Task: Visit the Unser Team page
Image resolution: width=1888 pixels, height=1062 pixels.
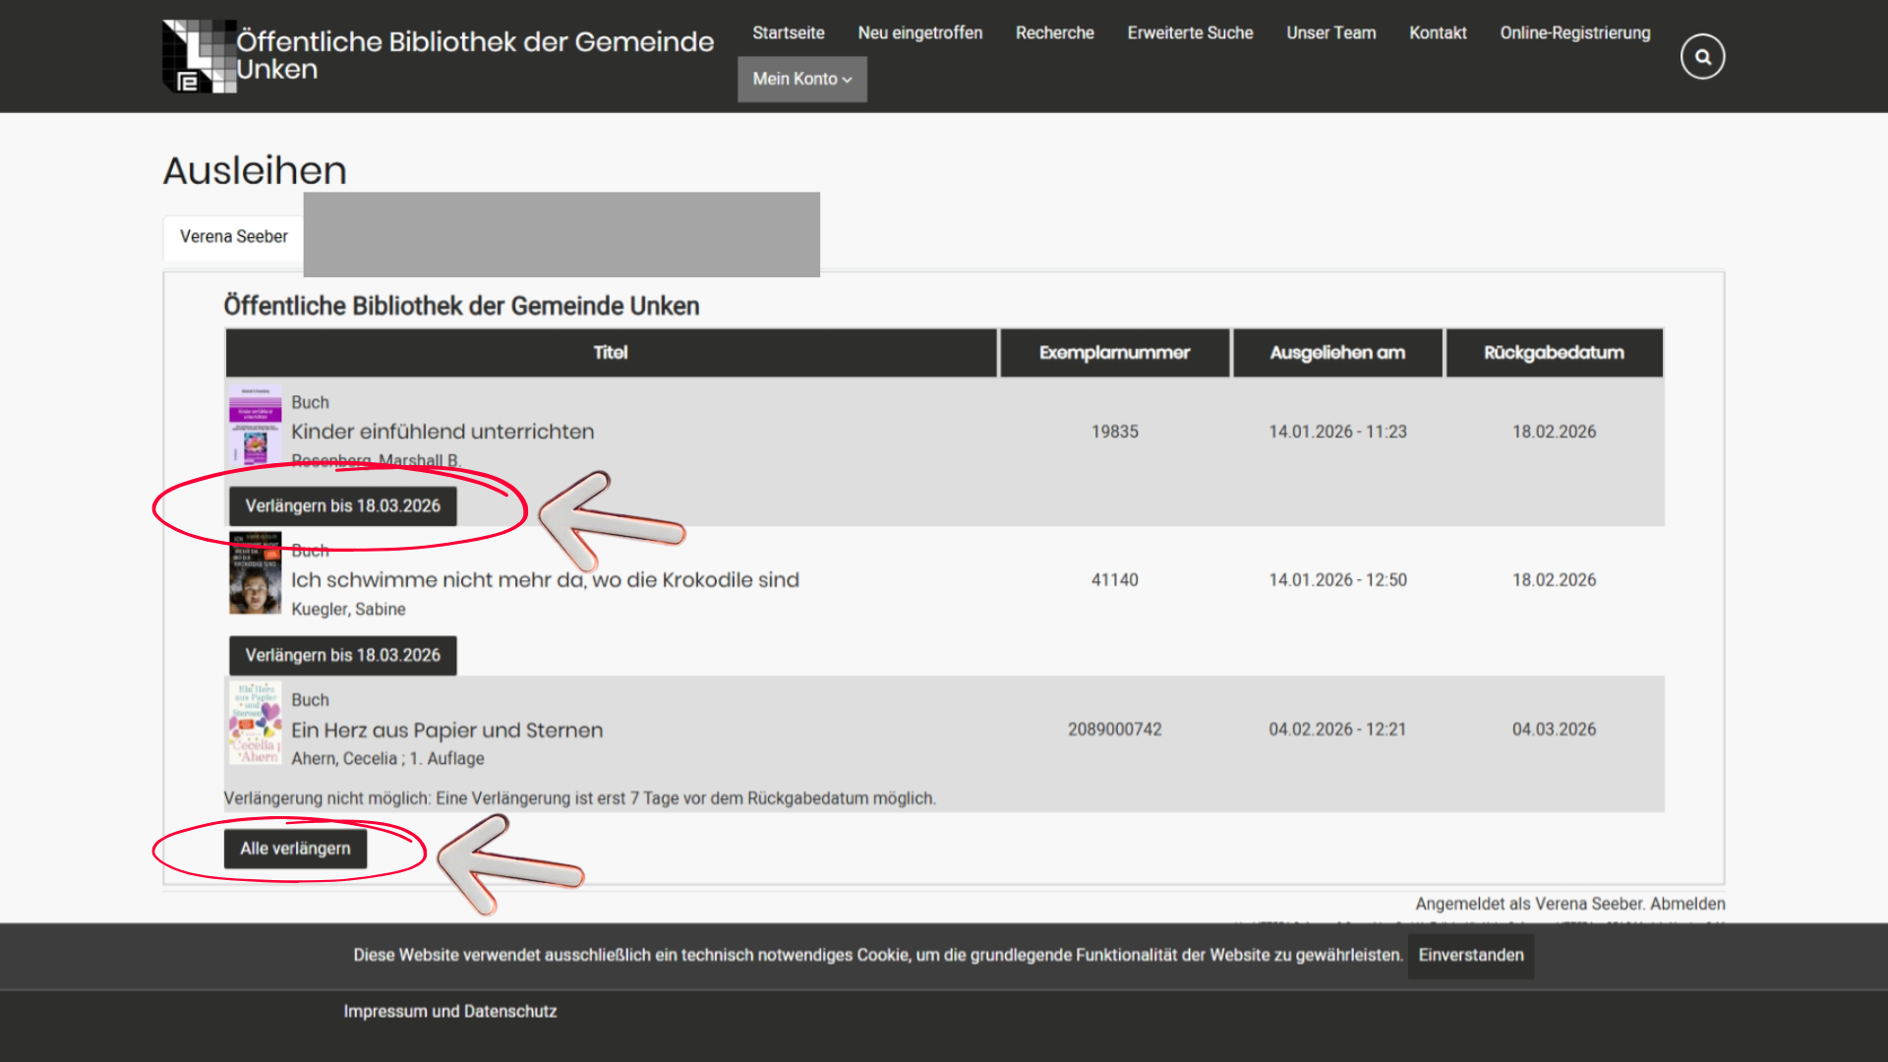Action: (1330, 32)
